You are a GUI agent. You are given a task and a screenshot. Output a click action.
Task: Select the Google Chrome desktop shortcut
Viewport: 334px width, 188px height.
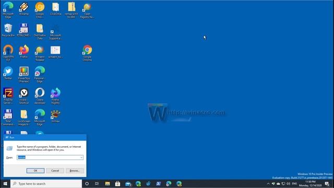coord(87,53)
